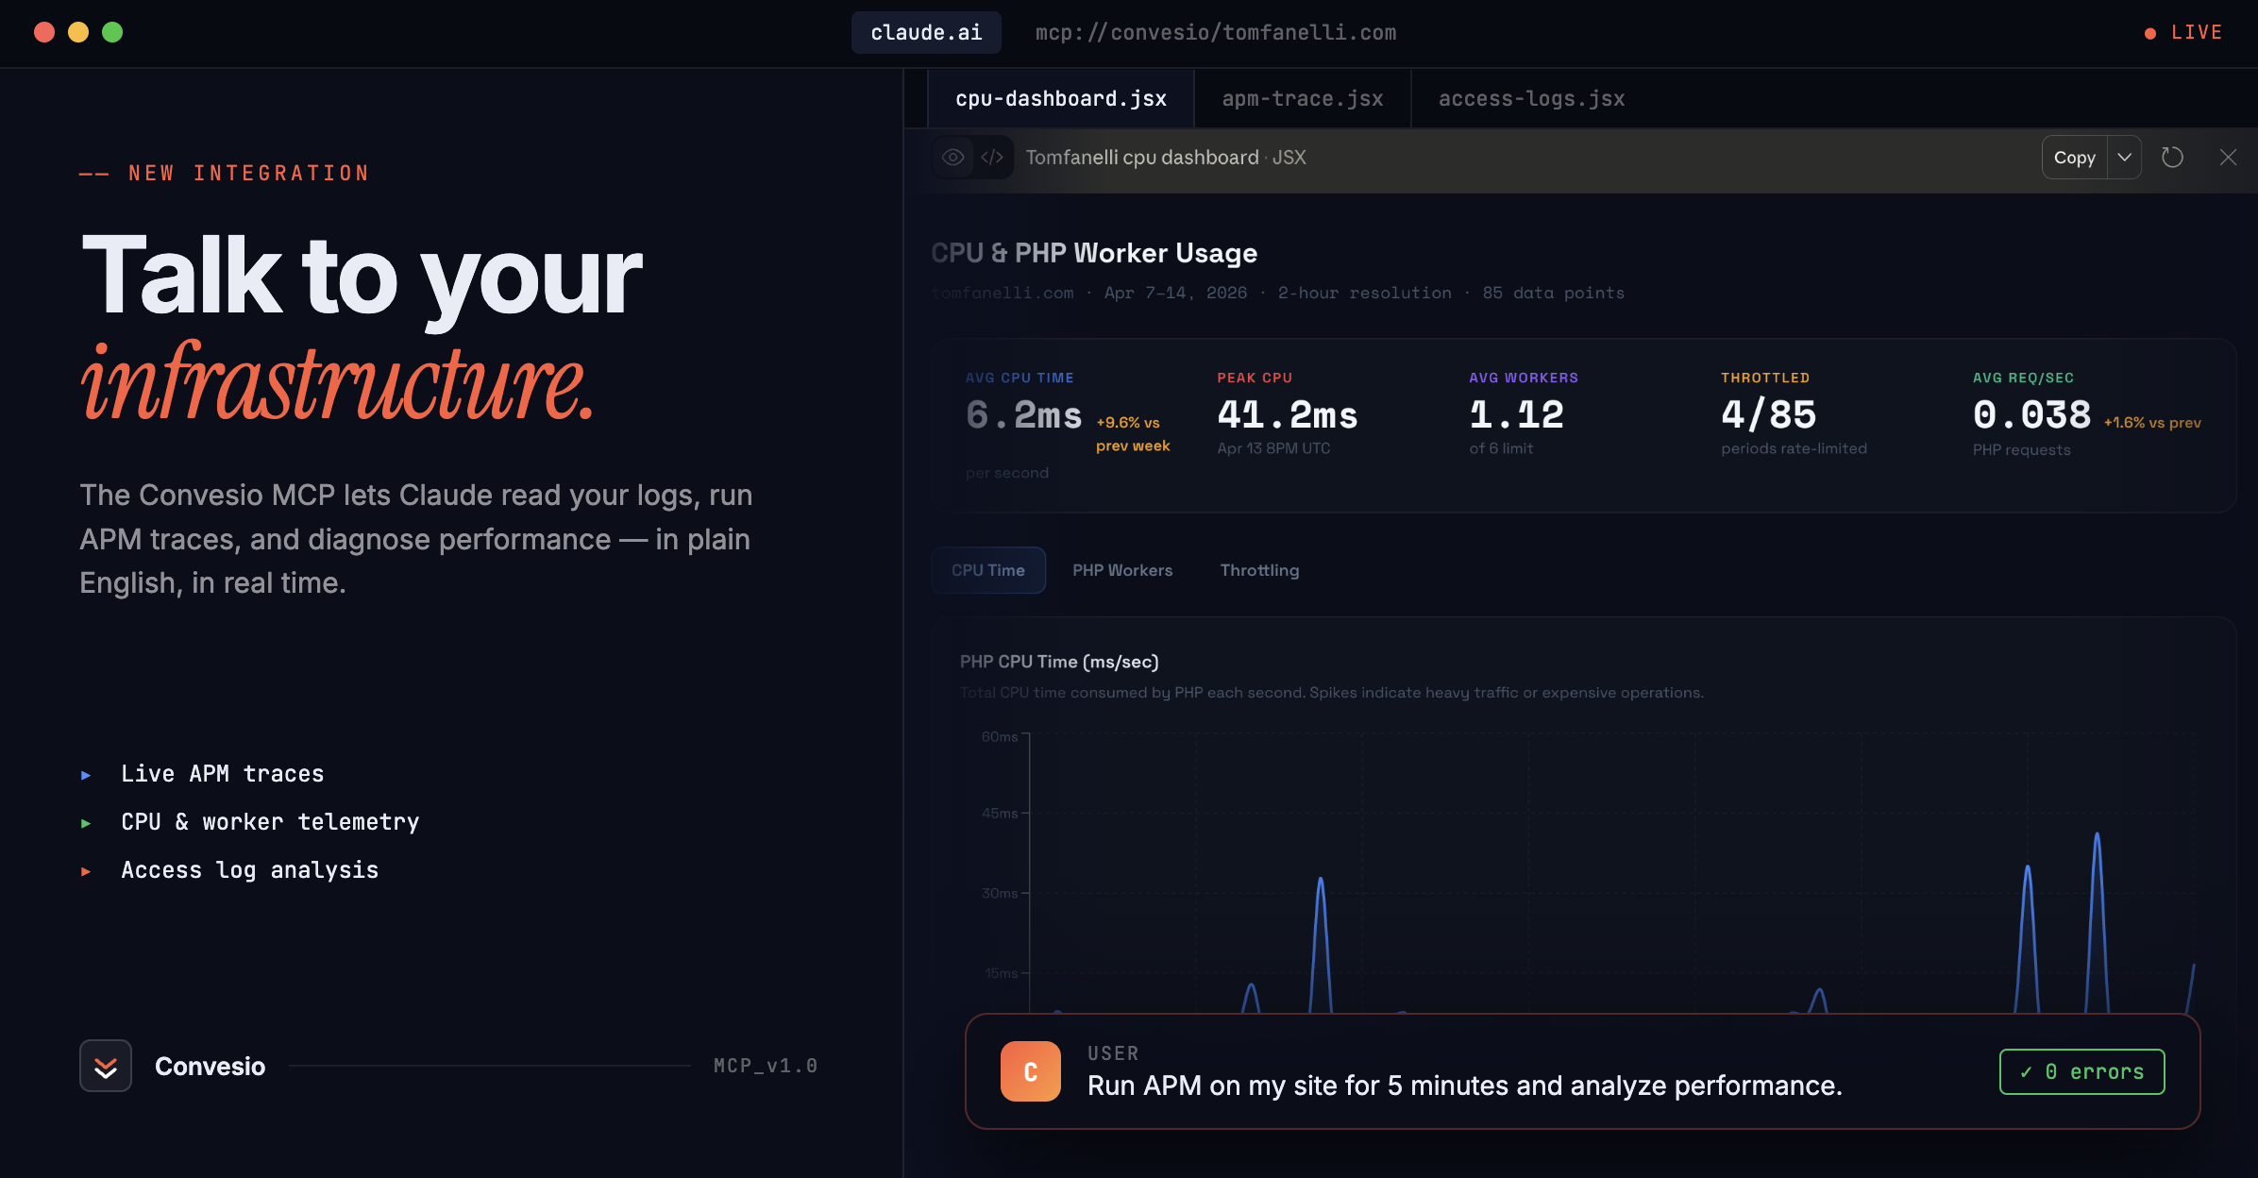Expand the Convesio MCP section chevron
The image size is (2258, 1178).
[x=105, y=1066]
